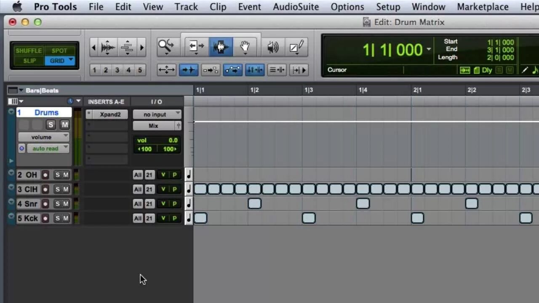539x303 pixels.
Task: Toggle Insertion Follows Playback button
Action: tap(299, 70)
